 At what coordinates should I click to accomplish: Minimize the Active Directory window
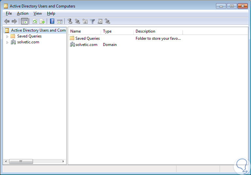tap(221, 6)
